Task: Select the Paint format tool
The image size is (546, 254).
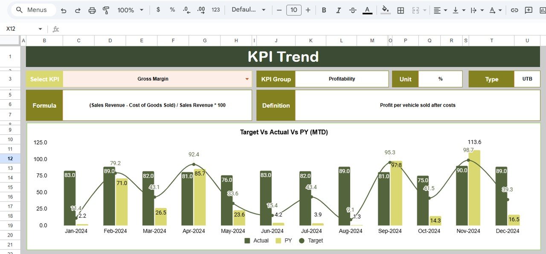Action: (106, 10)
